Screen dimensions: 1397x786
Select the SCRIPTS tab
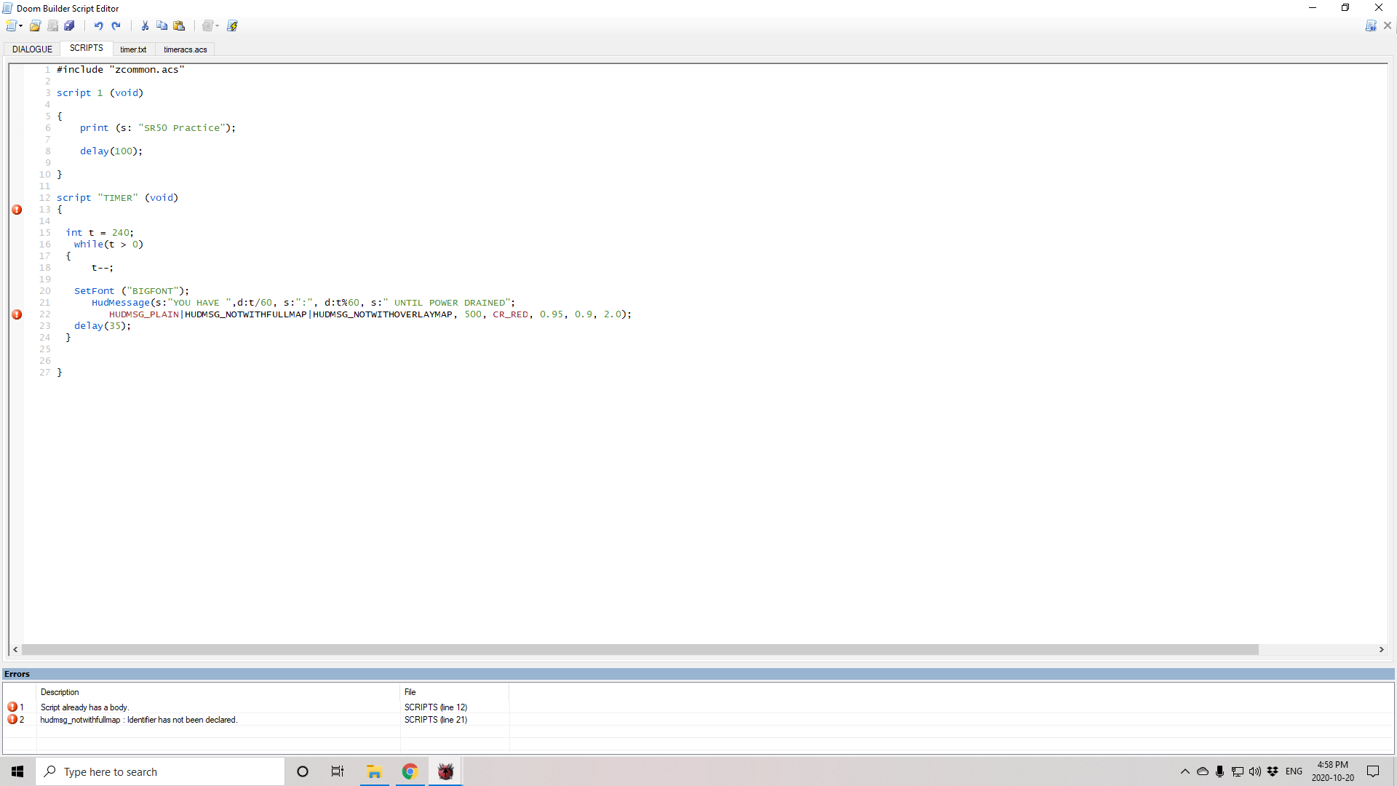85,48
